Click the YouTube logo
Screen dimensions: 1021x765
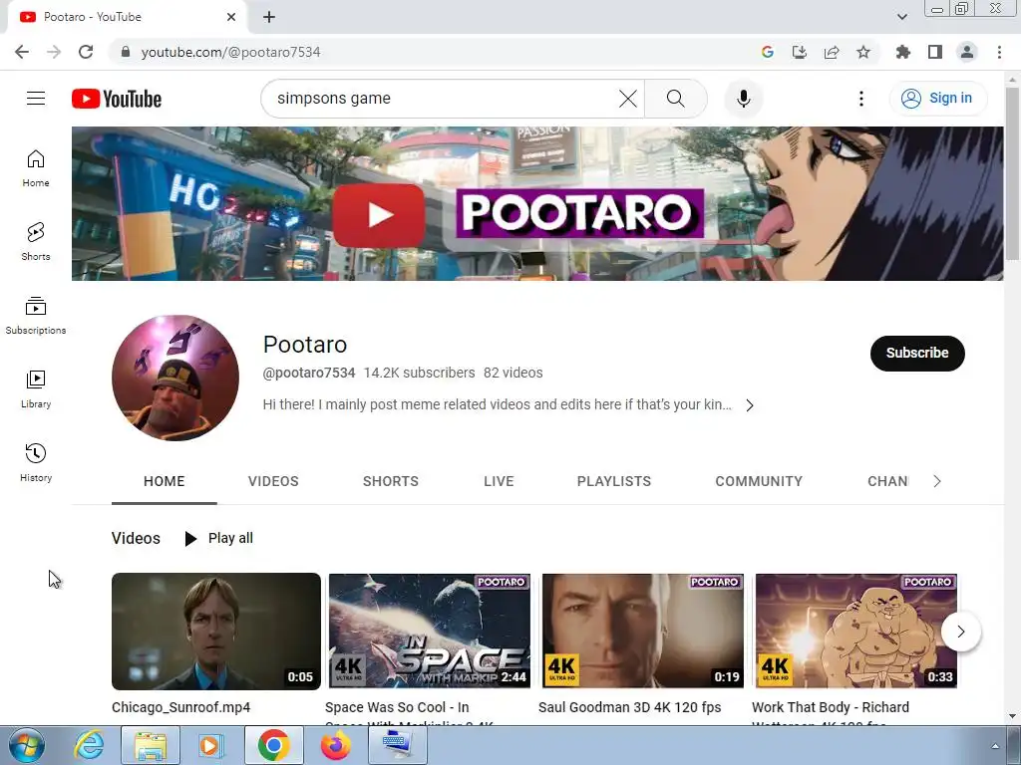117,99
